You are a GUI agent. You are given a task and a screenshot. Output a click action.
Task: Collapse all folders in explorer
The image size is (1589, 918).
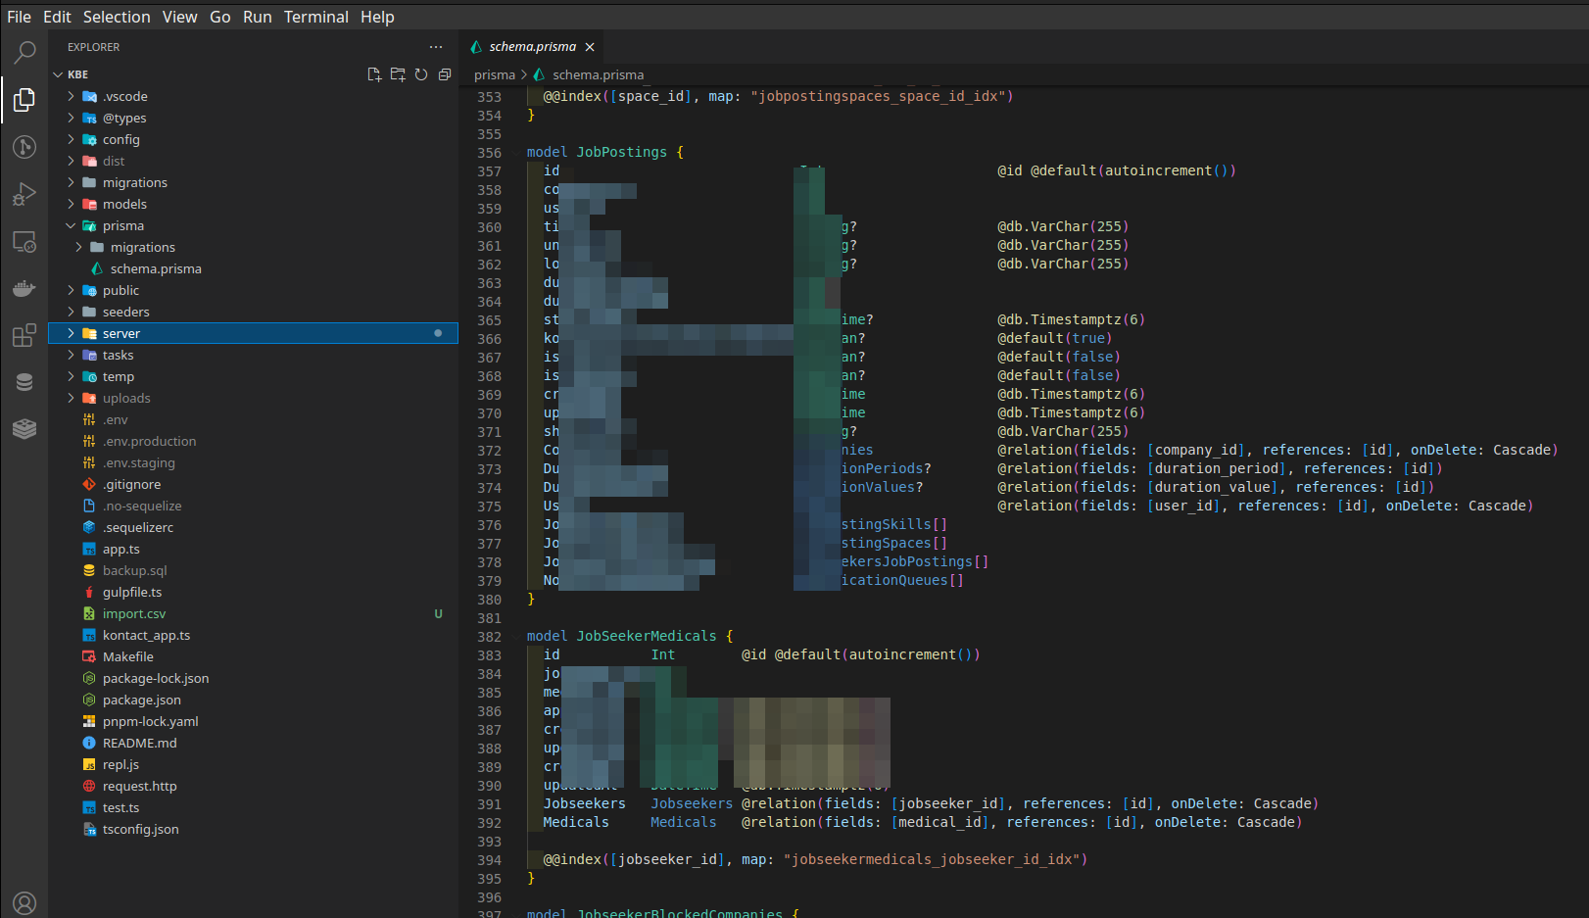(x=445, y=74)
